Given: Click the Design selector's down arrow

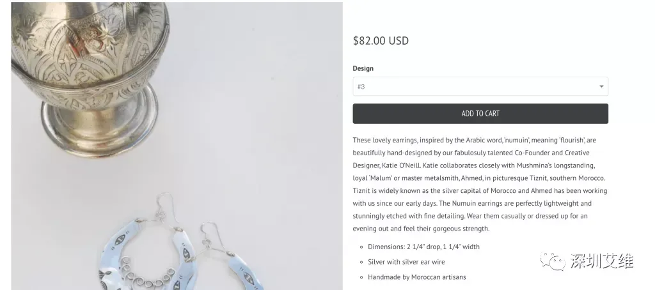Looking at the screenshot, I should (601, 87).
